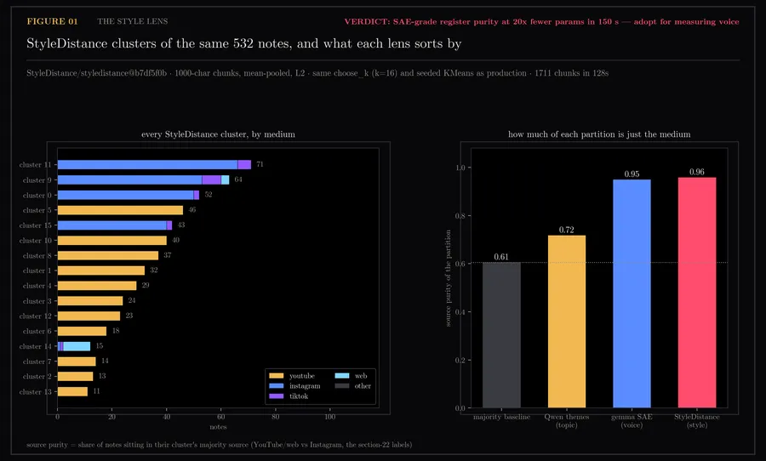Click the StyleDistance model subtitle line

[317, 73]
